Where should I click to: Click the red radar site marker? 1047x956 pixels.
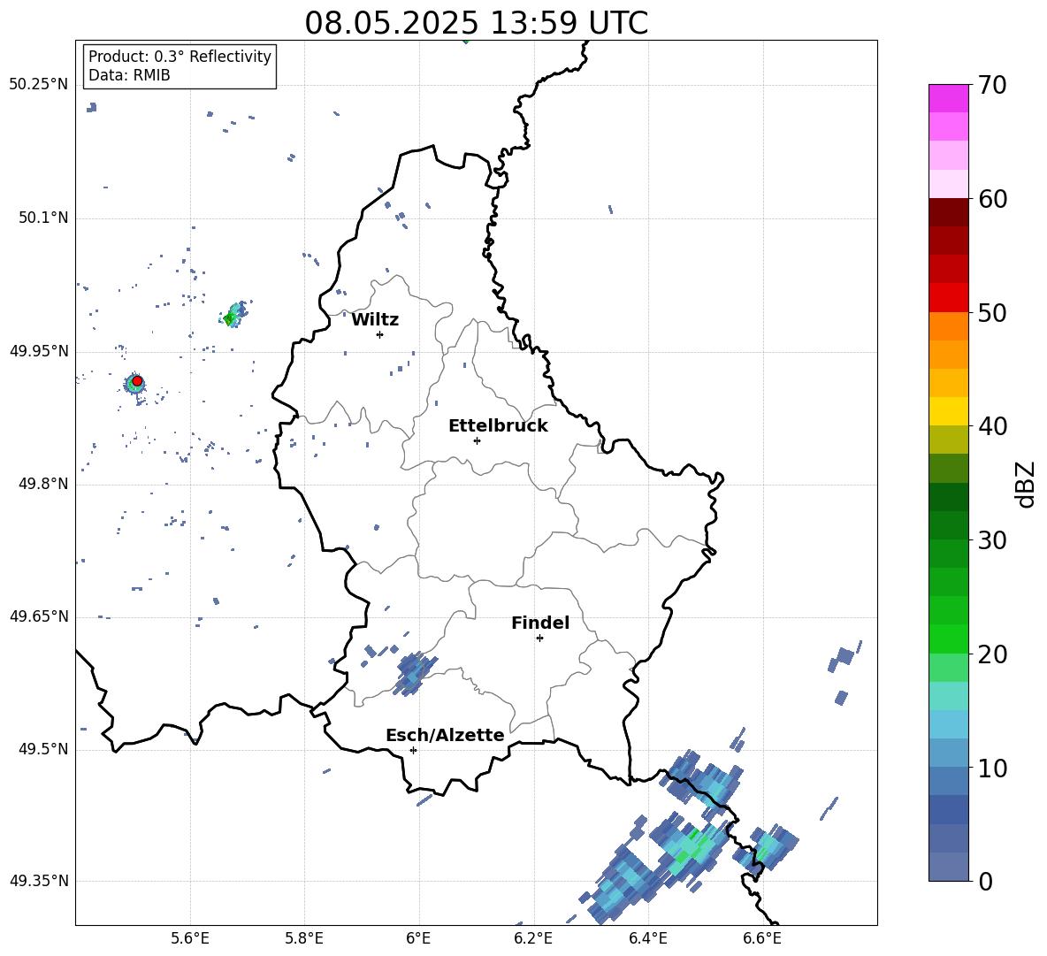[137, 380]
